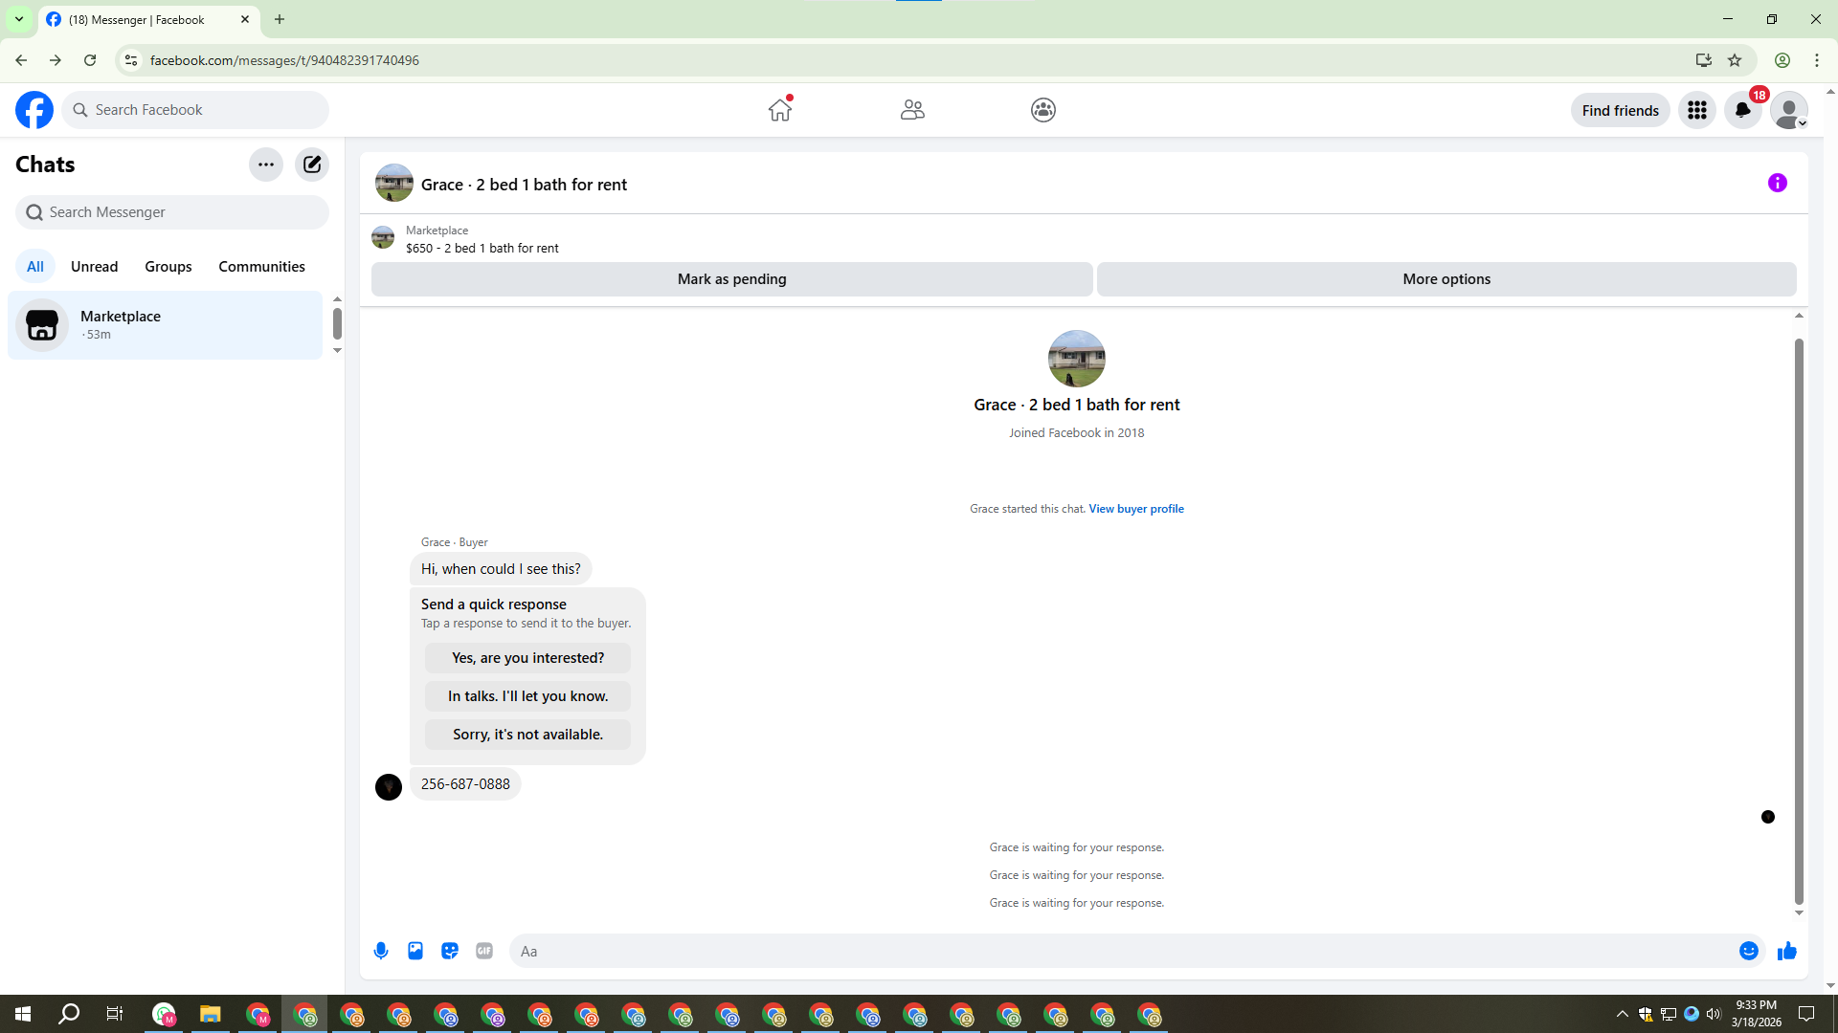Switch to the Unread chats tab
The width and height of the screenshot is (1838, 1033).
(94, 267)
